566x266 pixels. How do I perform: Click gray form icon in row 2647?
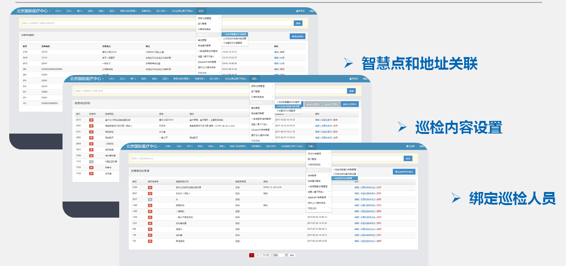point(150,199)
